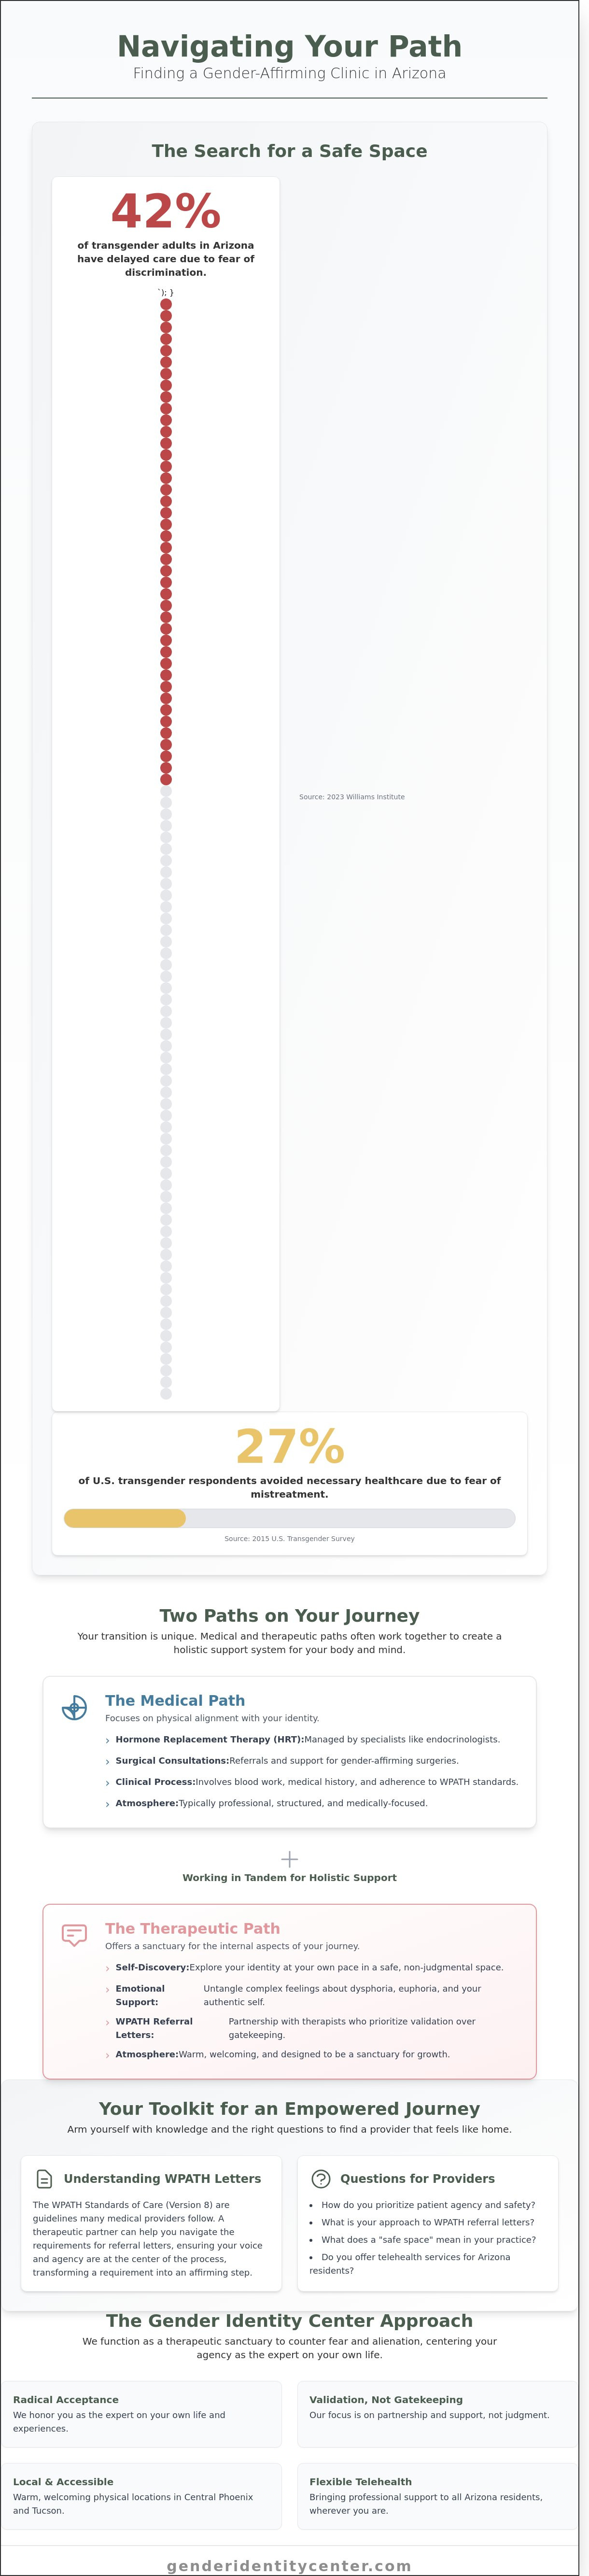Click the Medical Path compass icon
Viewport: 589px width, 2576px height.
click(74, 1708)
